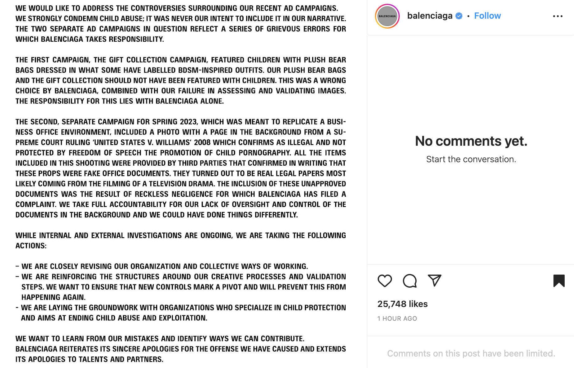Click the 'following actions' paragraph text
574x368 pixels.
180,240
